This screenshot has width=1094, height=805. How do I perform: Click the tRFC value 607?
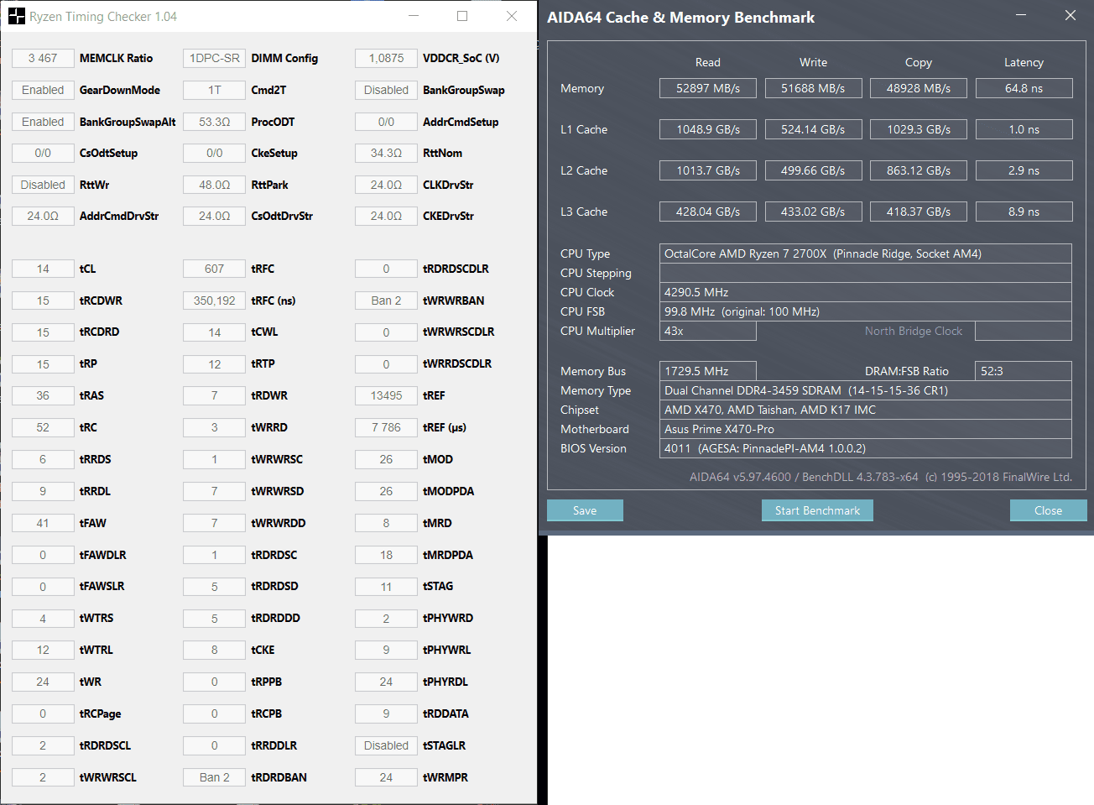pyautogui.click(x=215, y=269)
